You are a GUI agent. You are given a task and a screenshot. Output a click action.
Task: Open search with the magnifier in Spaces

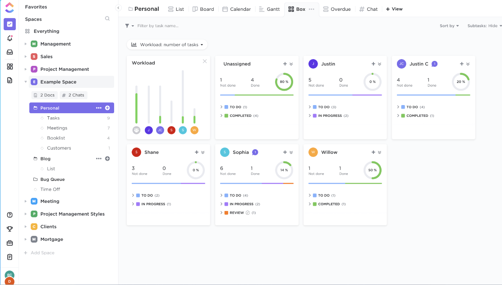tap(107, 18)
